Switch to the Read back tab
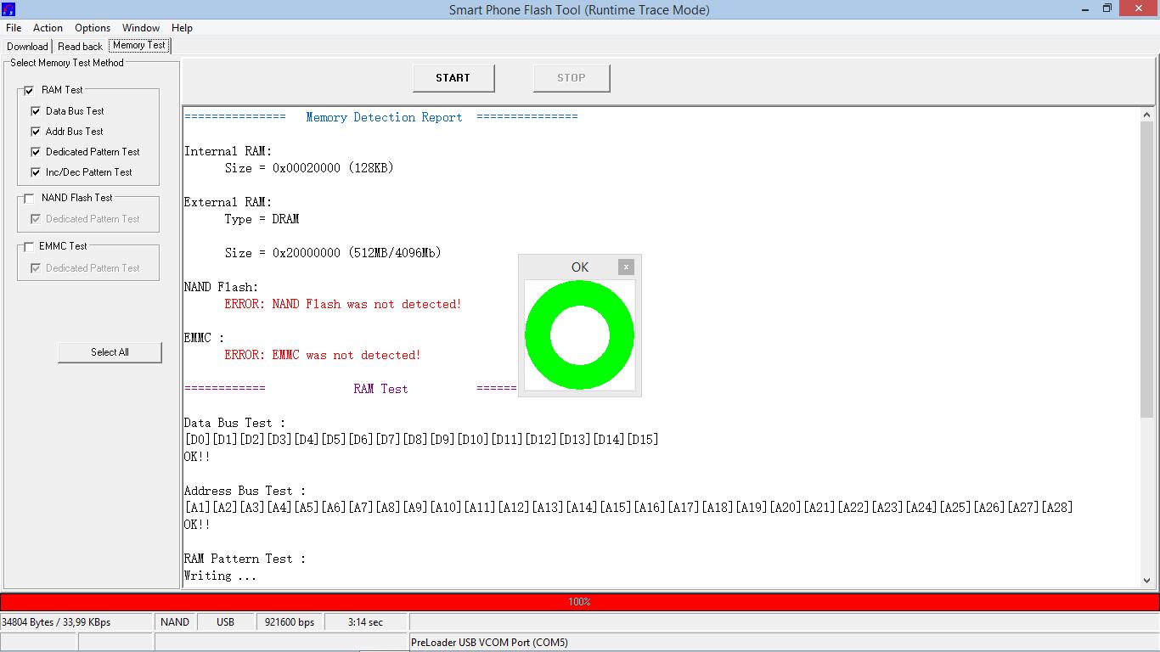The height and width of the screenshot is (652, 1160). [80, 47]
